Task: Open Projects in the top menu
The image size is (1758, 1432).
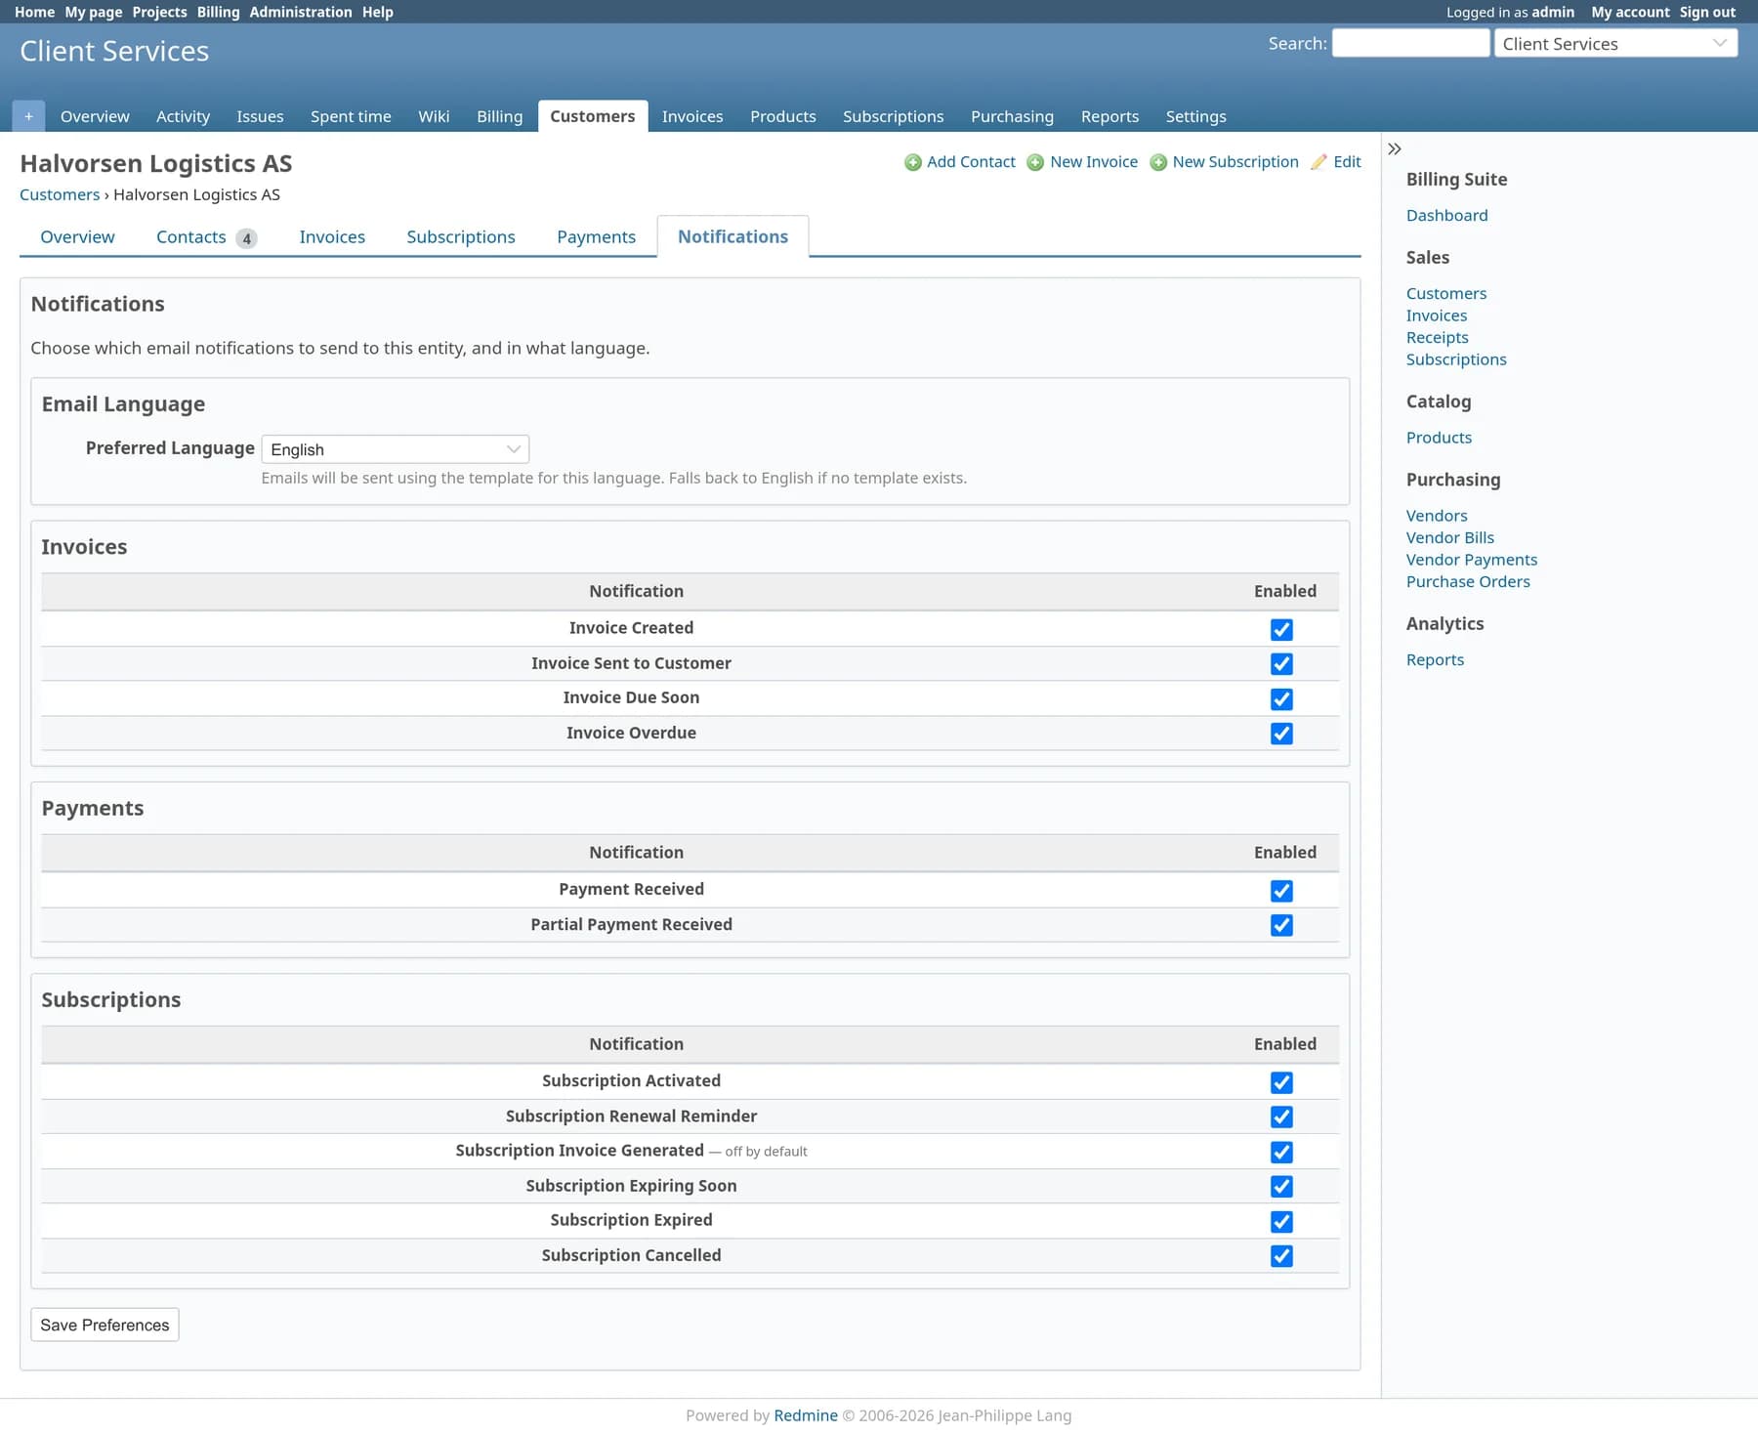Action: click(159, 12)
